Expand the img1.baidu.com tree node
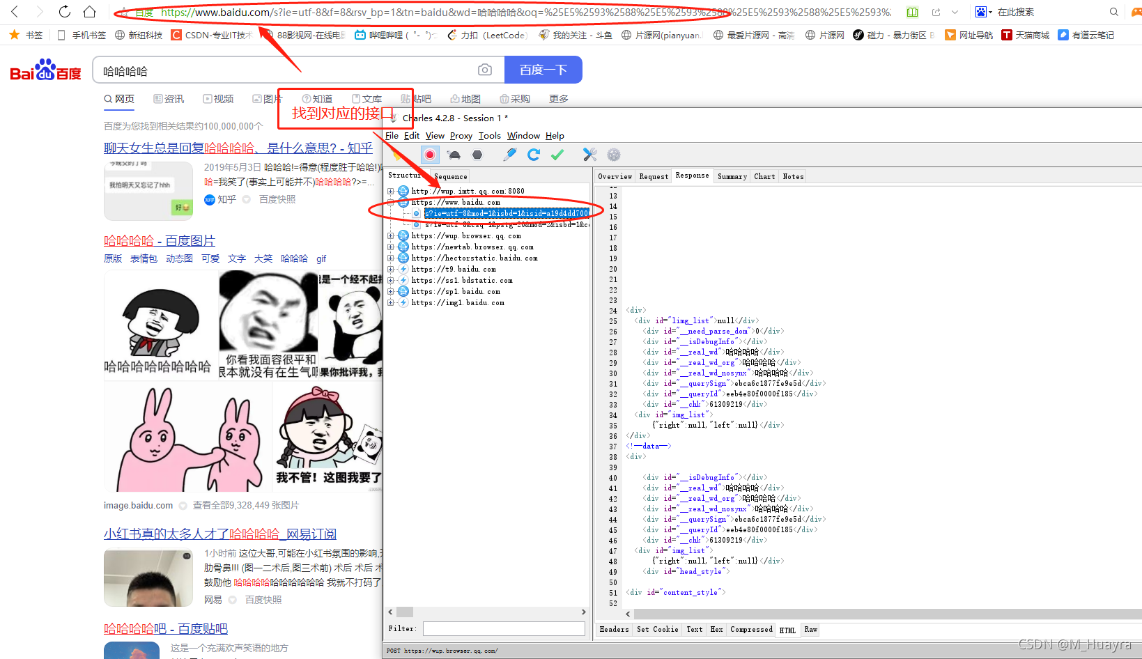This screenshot has width=1142, height=659. [x=391, y=302]
